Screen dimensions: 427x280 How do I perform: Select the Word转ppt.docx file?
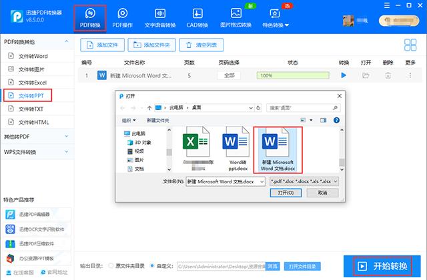click(x=236, y=149)
